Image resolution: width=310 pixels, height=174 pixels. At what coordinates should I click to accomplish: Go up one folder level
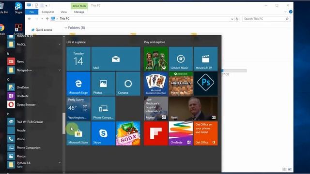point(47,19)
